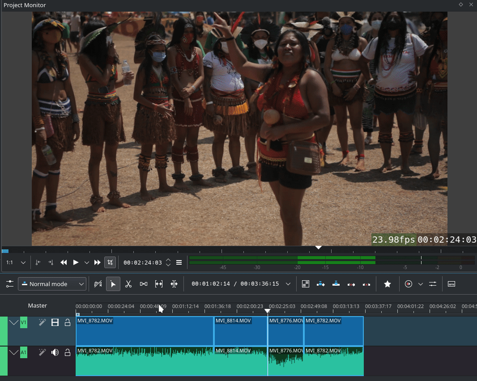
Task: Toggle the monitor edit mode crop button
Action: [x=110, y=262]
